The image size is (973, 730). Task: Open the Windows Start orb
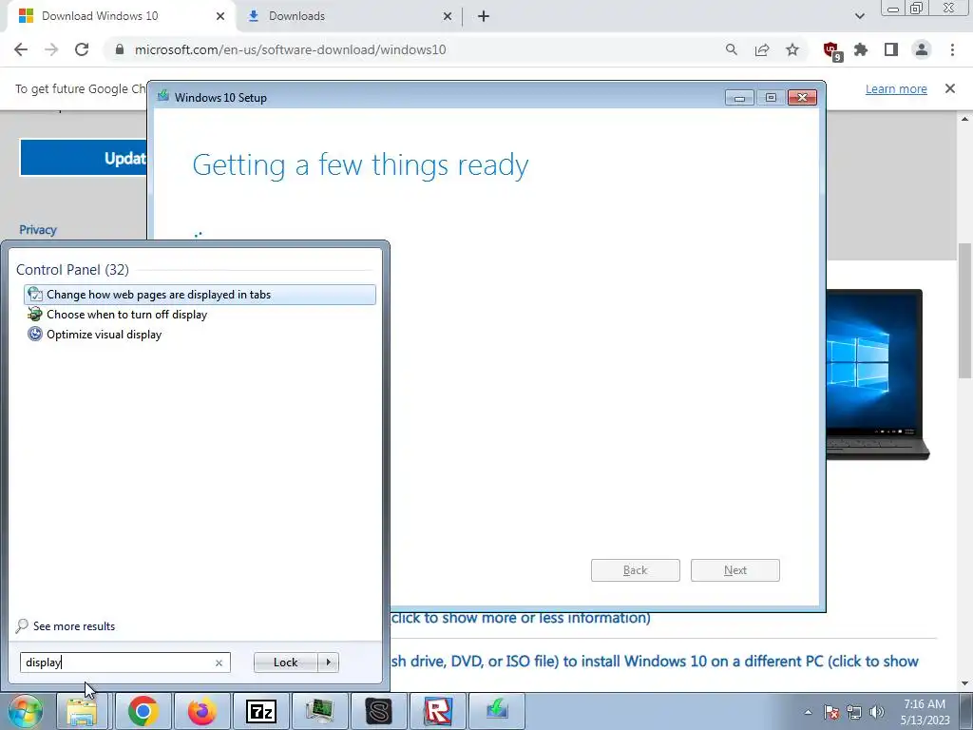click(x=25, y=711)
